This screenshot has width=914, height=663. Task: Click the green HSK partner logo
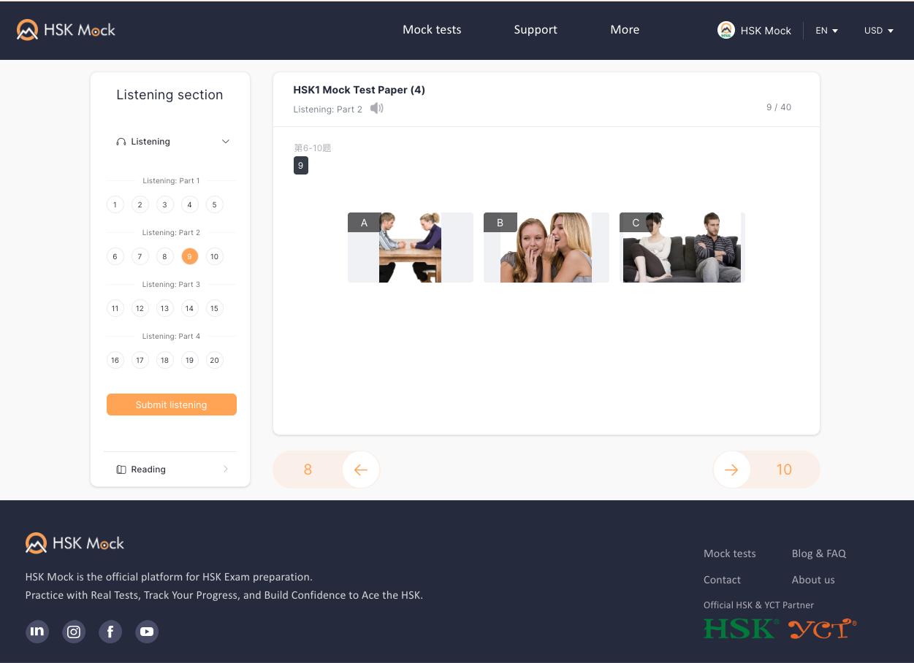pos(742,629)
